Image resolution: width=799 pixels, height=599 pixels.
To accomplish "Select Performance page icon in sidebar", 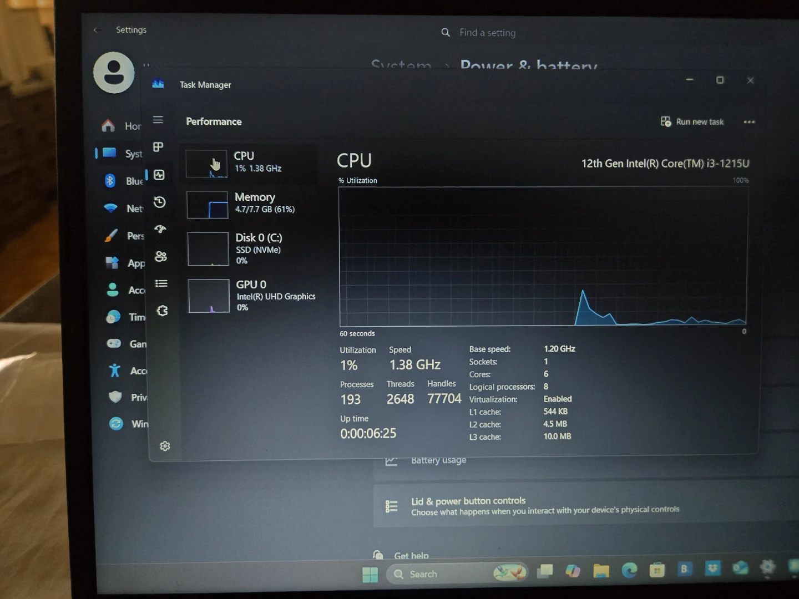I will coord(159,175).
